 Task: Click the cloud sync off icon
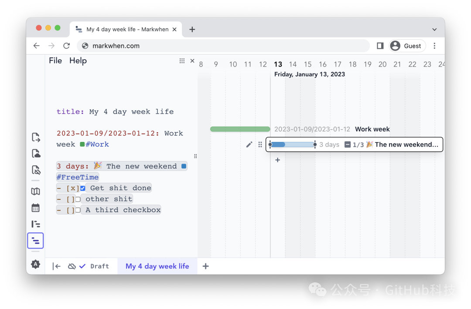coord(72,266)
